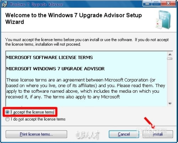The height and width of the screenshot is (143, 178).
Task: Select the do not accept radio button
Action: coord(7,119)
